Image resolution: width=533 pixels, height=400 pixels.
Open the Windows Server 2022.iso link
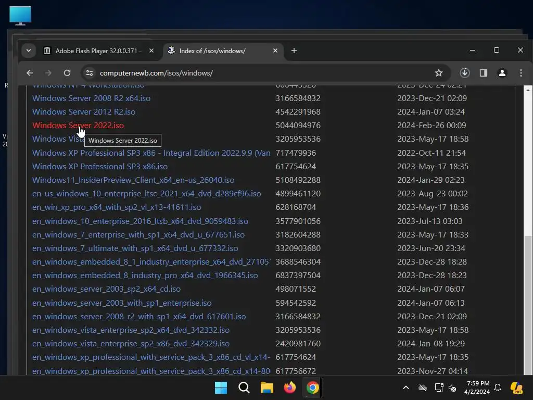pos(78,126)
